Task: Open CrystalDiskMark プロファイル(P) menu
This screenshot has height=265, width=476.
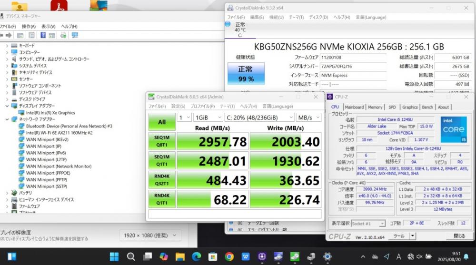Action: pyautogui.click(x=202, y=106)
